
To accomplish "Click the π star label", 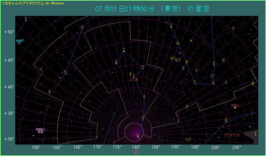I will pos(223,60).
